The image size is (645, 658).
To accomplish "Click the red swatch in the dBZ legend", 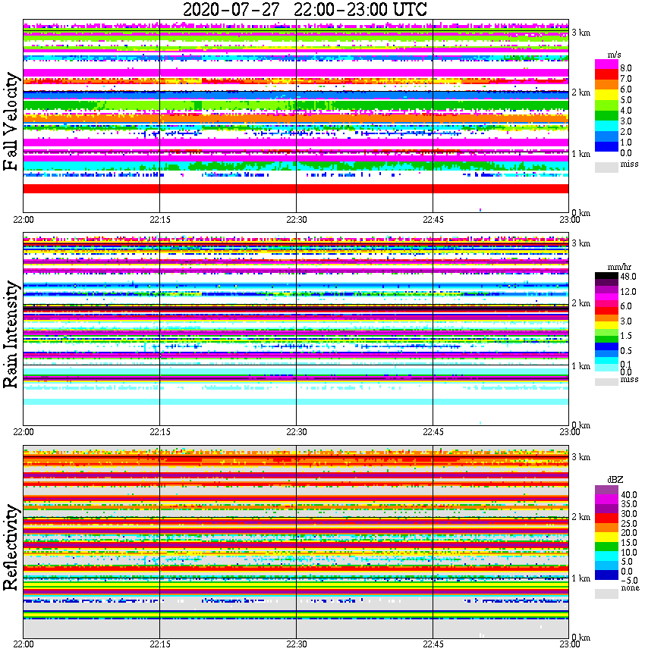I will (x=606, y=519).
